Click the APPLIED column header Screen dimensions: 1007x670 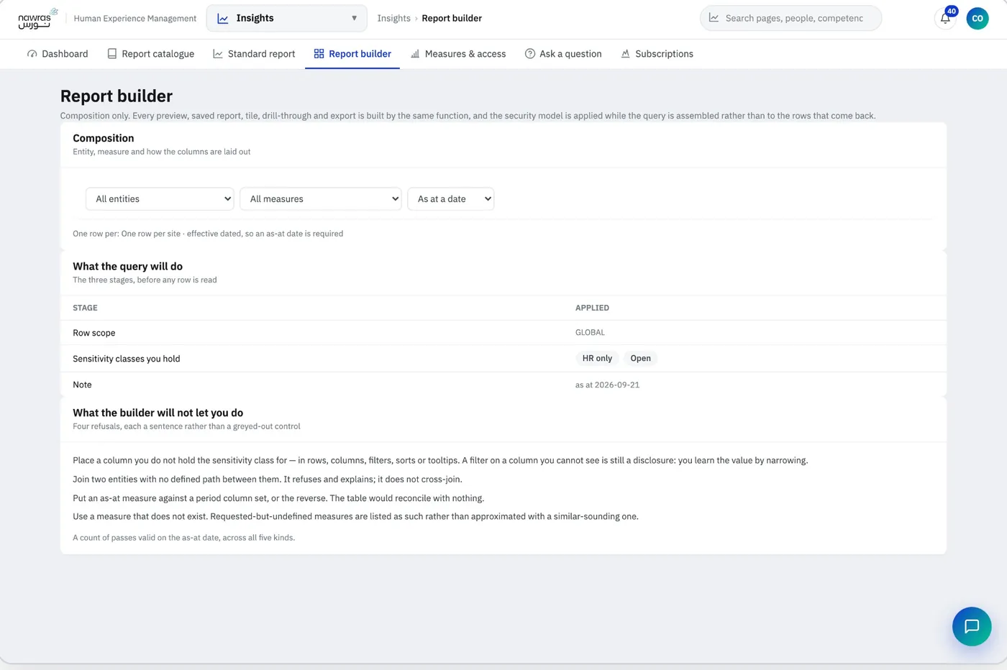592,308
